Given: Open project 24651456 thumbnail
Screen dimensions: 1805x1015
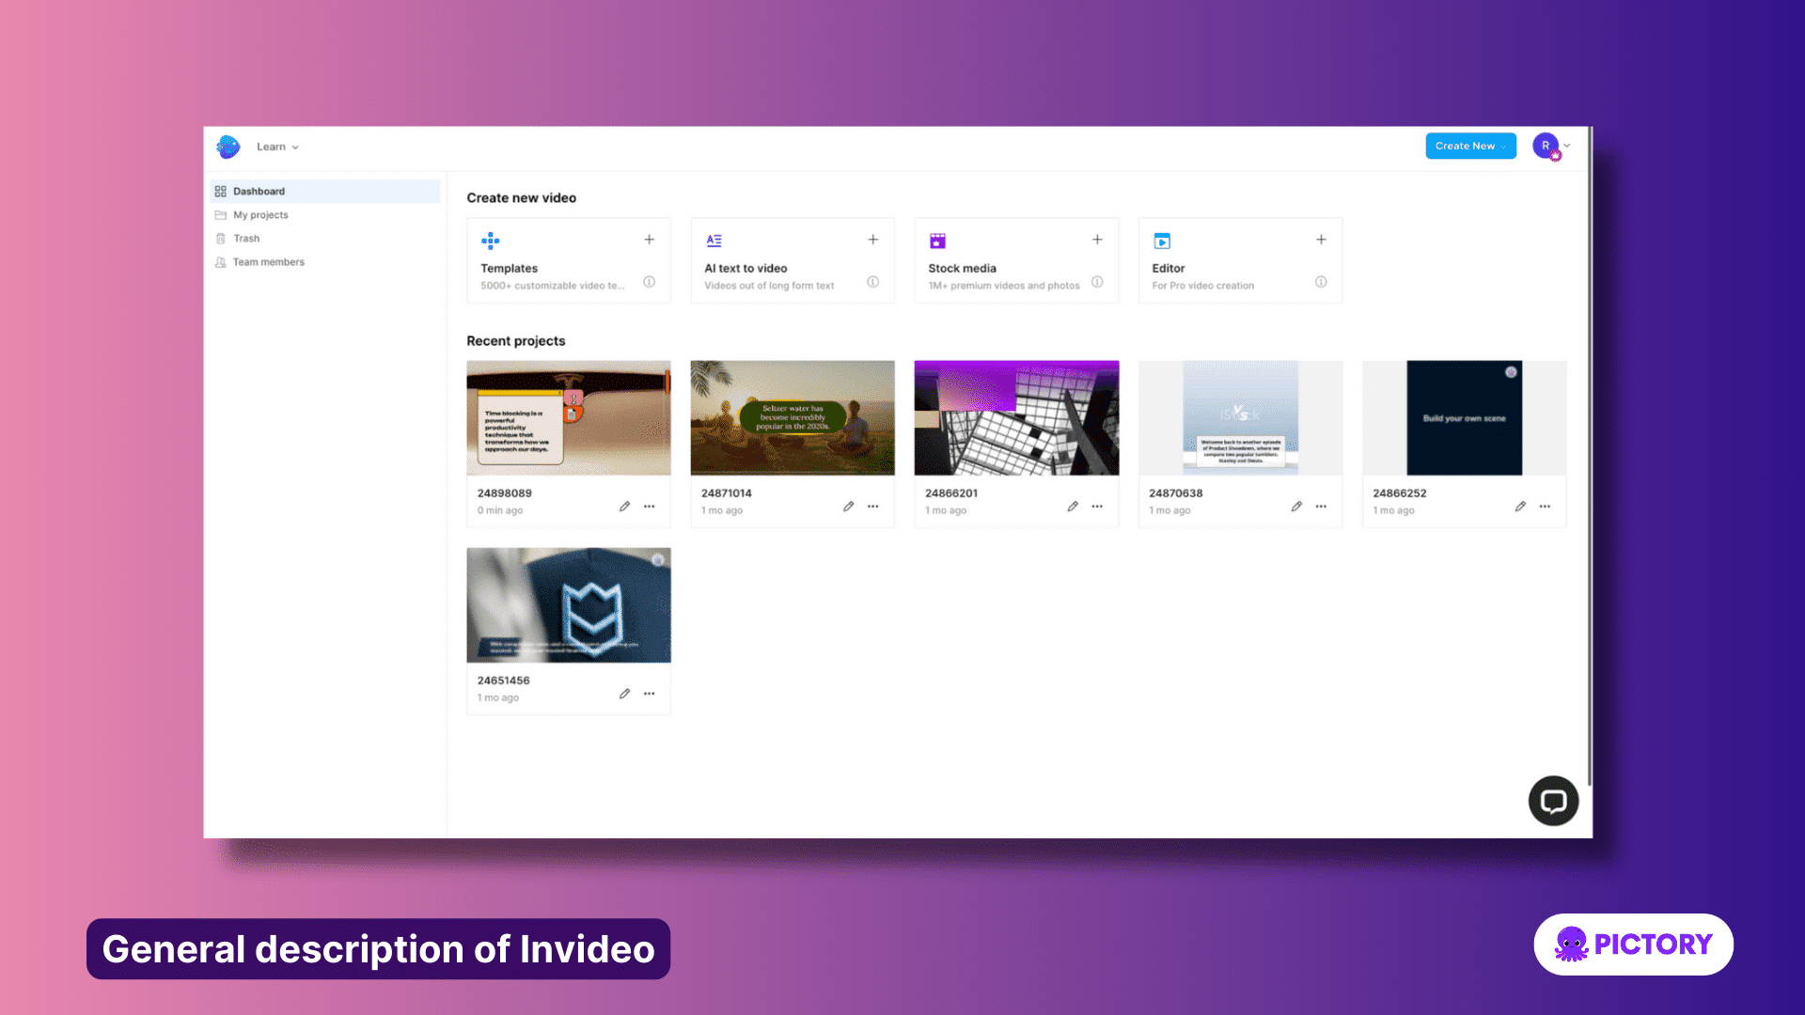Looking at the screenshot, I should [569, 605].
